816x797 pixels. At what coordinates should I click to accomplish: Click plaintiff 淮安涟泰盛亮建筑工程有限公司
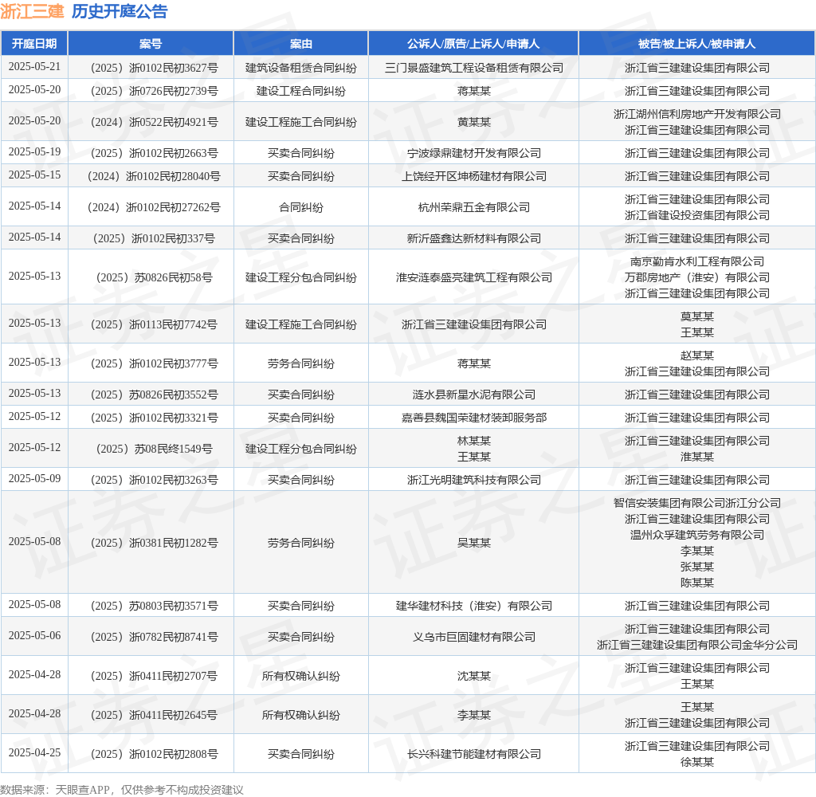point(473,278)
